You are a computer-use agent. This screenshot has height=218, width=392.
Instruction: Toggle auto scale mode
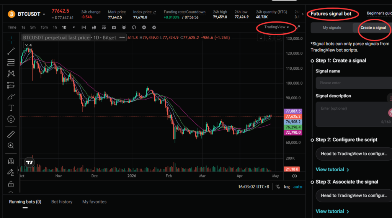click(297, 187)
